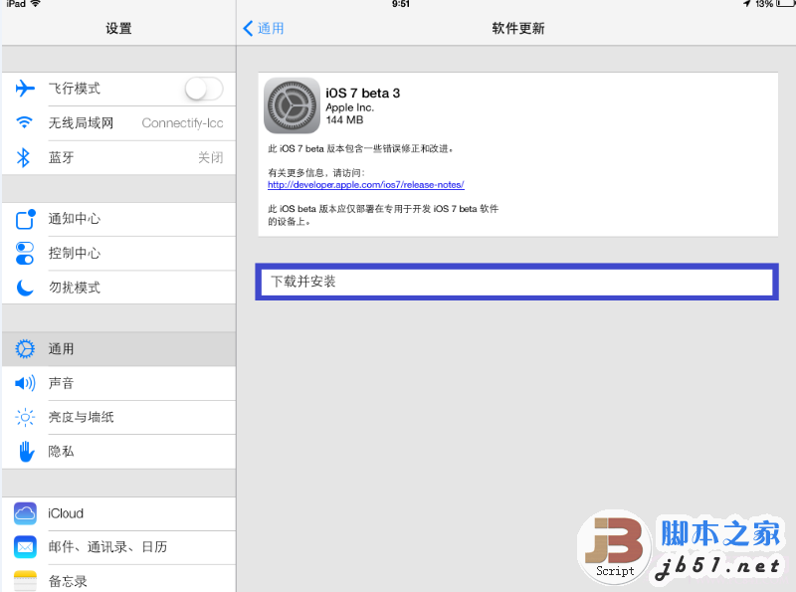Click the Sounds speaker icon

(24, 383)
